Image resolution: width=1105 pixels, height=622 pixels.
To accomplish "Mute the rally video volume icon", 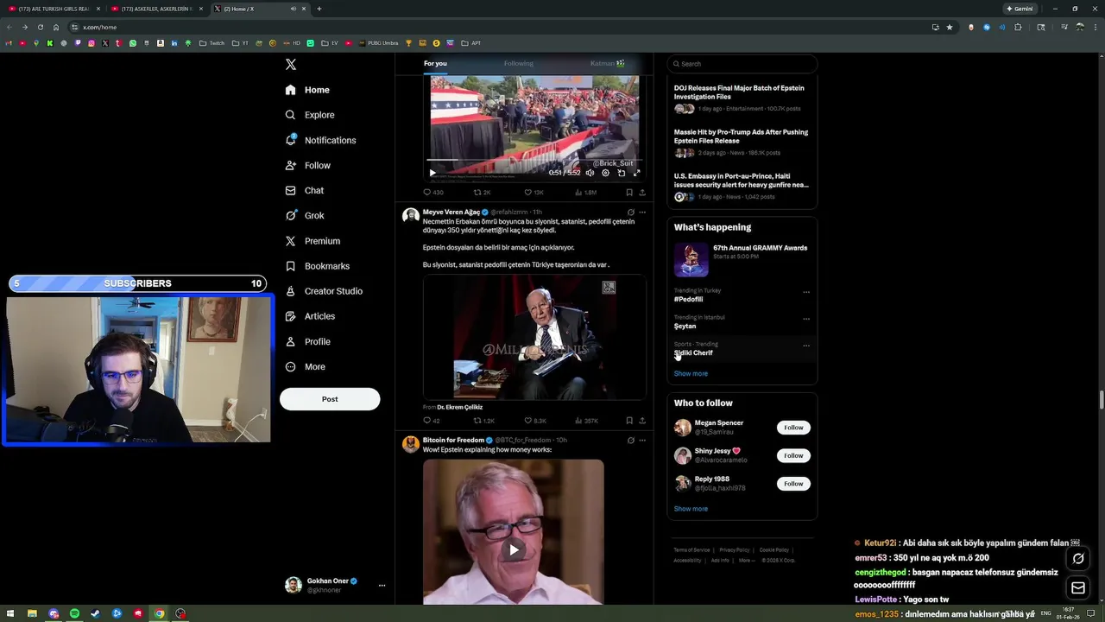I will [590, 173].
